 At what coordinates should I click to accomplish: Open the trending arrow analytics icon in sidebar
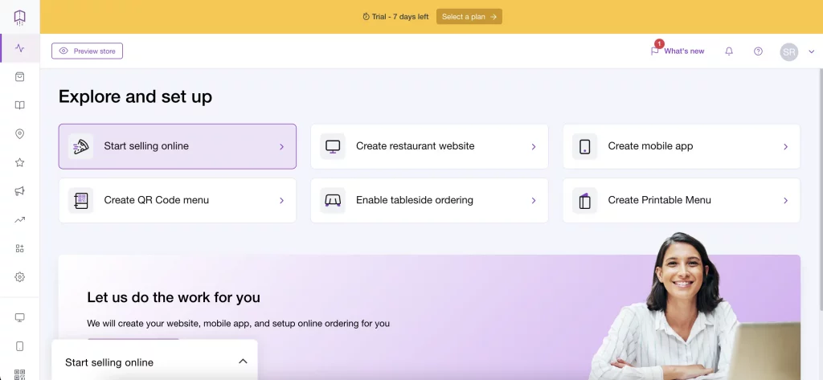pos(19,219)
